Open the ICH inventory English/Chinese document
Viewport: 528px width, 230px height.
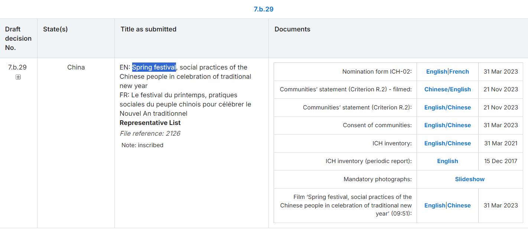pos(447,143)
